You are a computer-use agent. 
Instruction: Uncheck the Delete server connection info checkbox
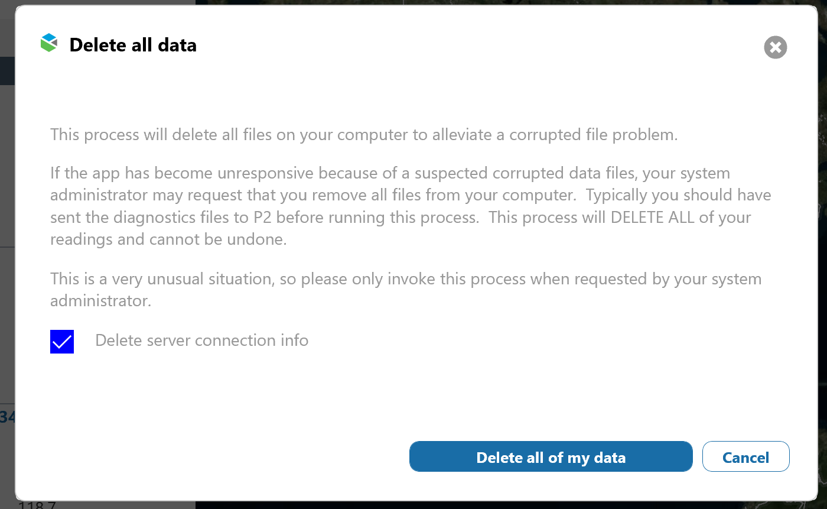click(x=62, y=342)
